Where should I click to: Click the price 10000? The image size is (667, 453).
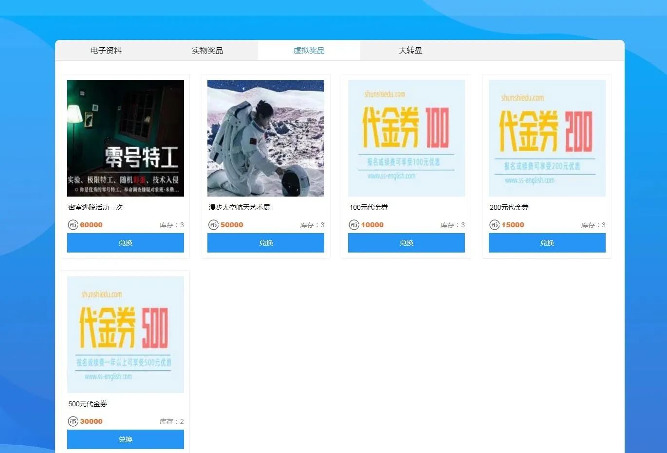tap(372, 225)
